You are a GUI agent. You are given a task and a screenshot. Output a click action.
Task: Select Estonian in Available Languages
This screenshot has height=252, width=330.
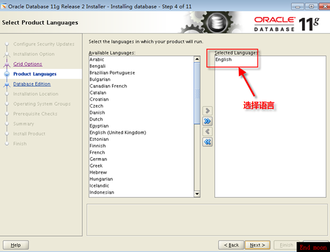pos(141,139)
